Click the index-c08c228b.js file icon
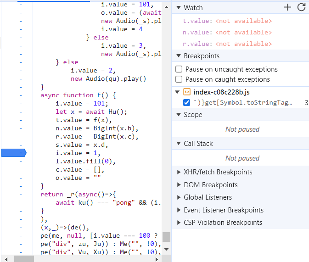The height and width of the screenshot is (262, 309). pos(187,92)
